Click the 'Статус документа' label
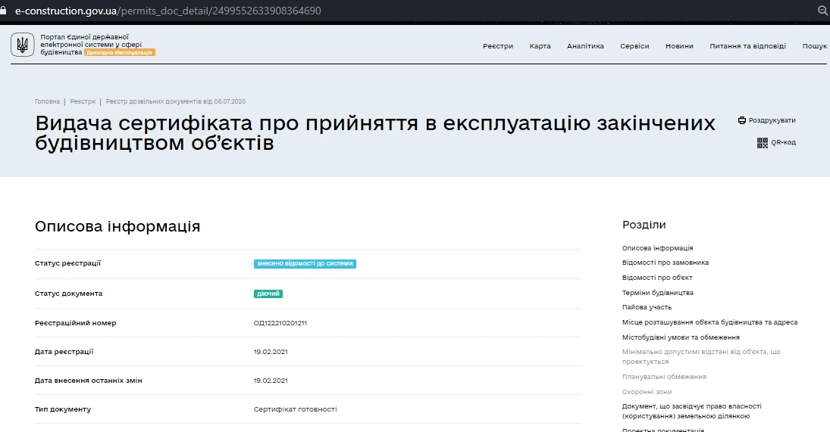Image resolution: width=830 pixels, height=432 pixels. pos(68,293)
